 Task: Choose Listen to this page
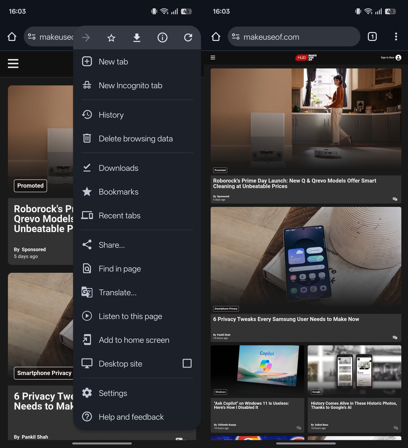pyautogui.click(x=137, y=316)
